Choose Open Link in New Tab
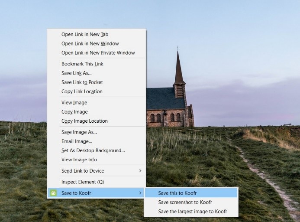 coord(85,34)
